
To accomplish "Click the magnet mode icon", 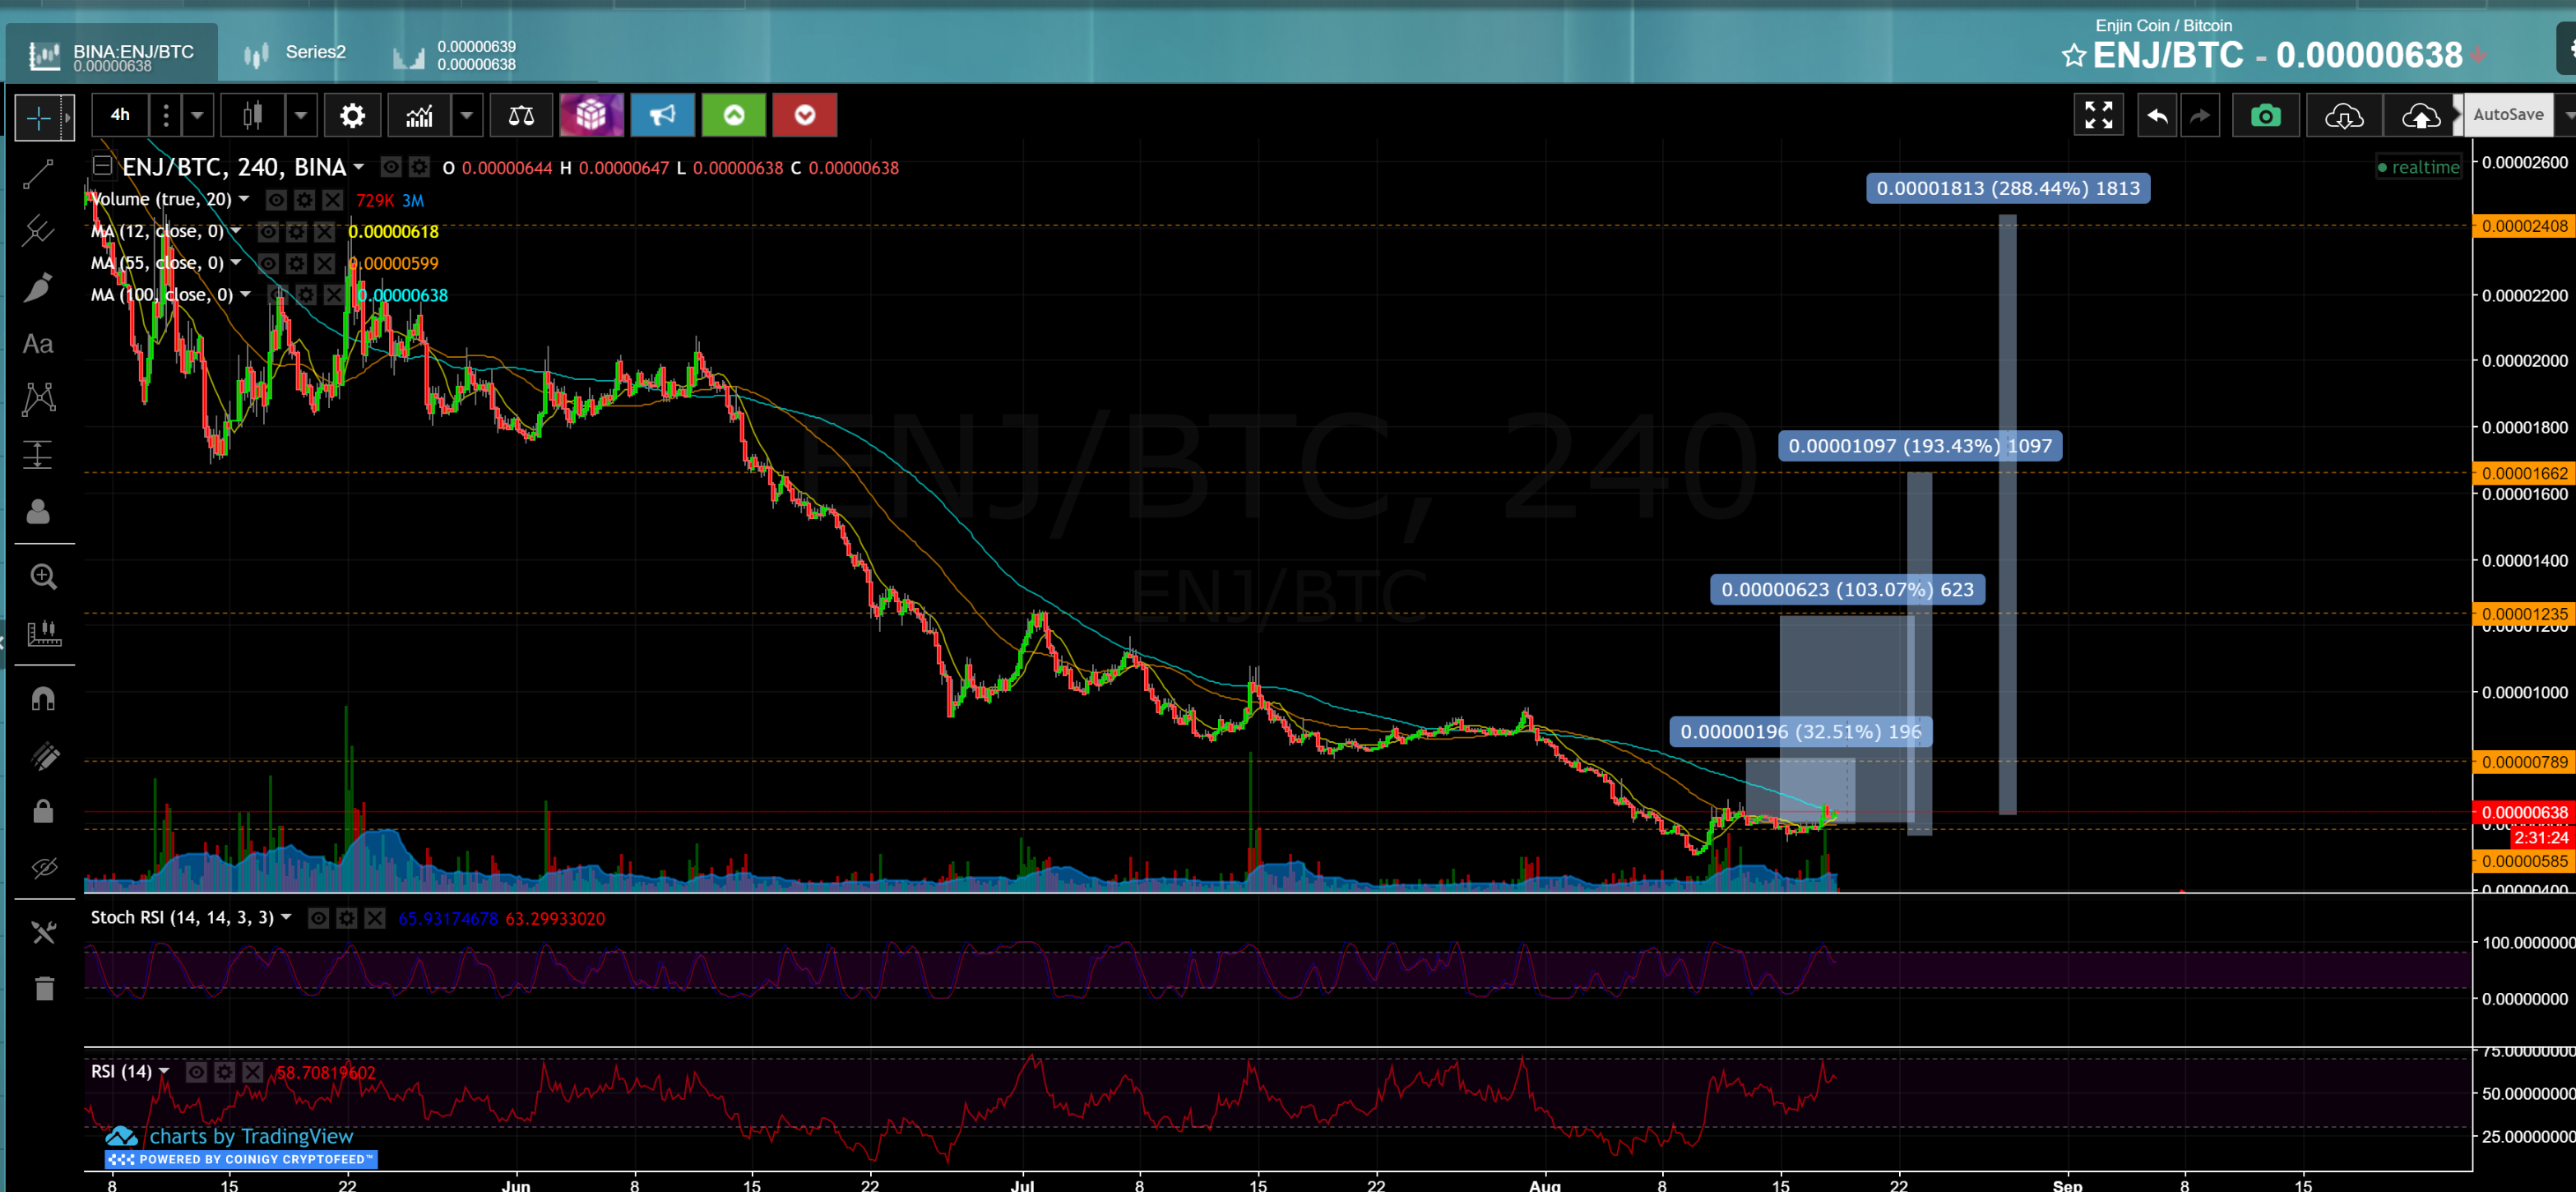I will [42, 698].
